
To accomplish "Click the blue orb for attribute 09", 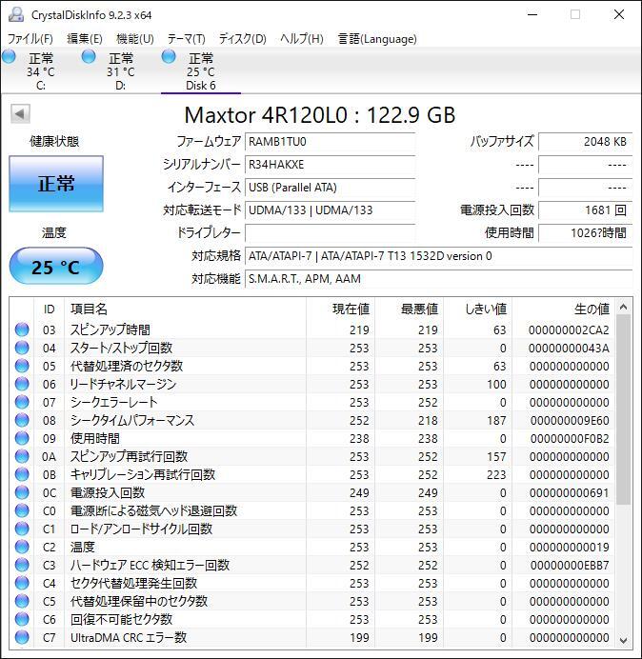I will [22, 438].
